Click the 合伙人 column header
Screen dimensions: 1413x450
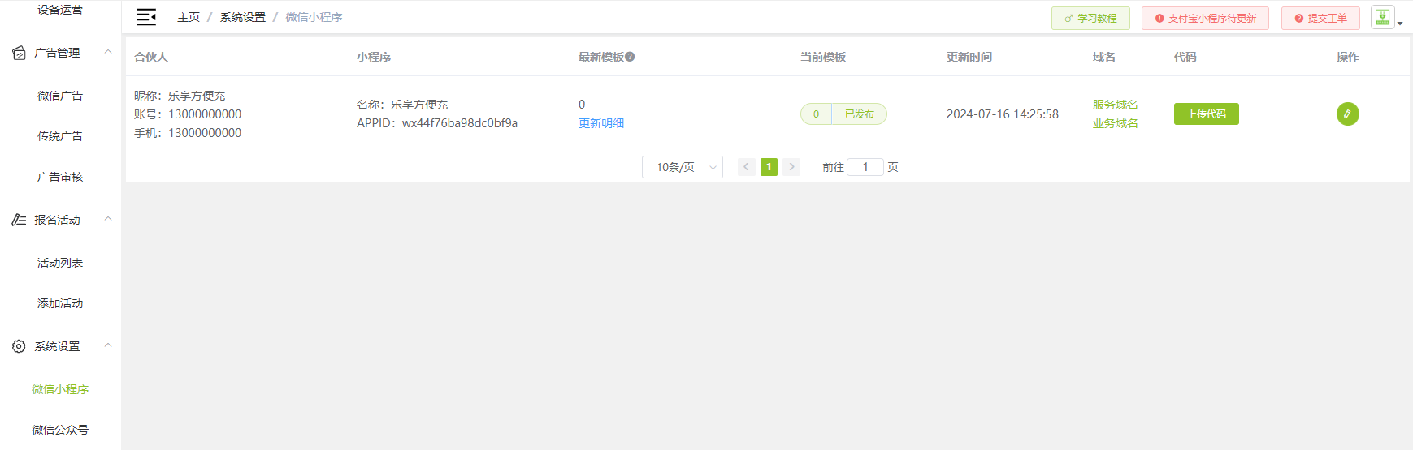pos(151,57)
